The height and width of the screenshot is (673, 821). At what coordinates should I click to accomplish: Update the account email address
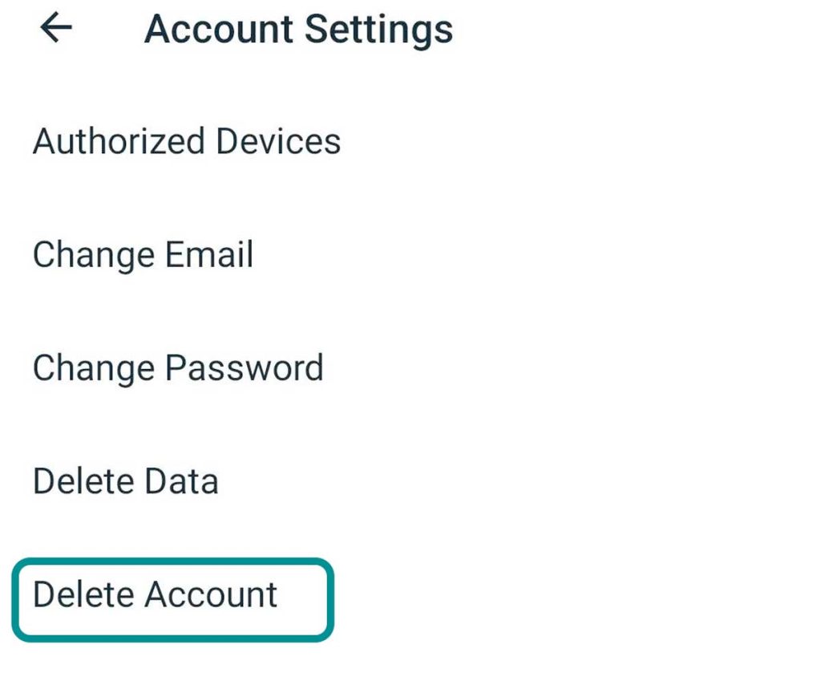click(143, 255)
